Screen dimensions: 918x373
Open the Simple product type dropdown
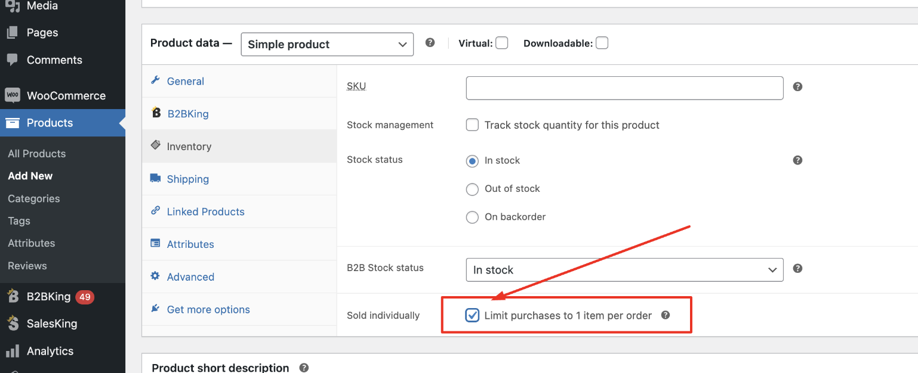[x=327, y=44]
